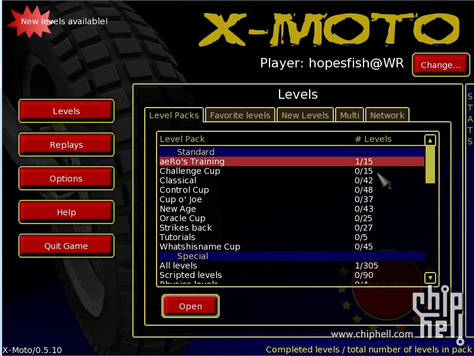Screen dimensions: 474x356
Task: Click the # Levels column header
Action: 373,139
